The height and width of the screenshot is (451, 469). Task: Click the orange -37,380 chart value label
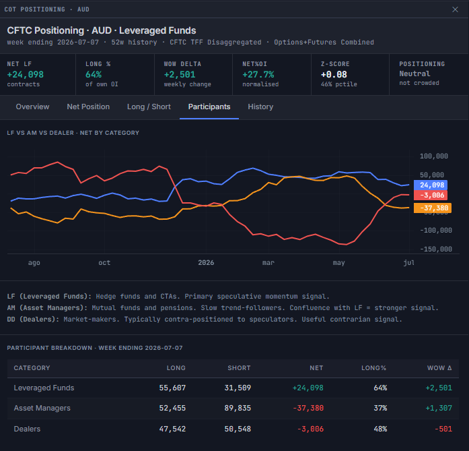(433, 208)
